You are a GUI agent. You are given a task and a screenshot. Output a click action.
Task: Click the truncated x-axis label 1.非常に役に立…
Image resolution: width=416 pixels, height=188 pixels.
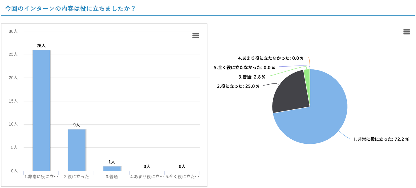[41, 177]
